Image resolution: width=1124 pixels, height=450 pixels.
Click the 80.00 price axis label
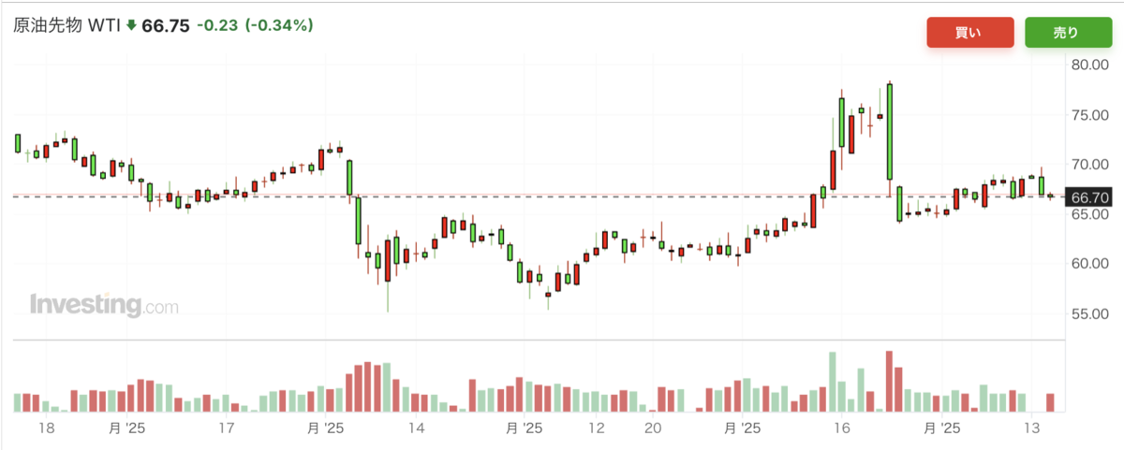coord(1090,65)
